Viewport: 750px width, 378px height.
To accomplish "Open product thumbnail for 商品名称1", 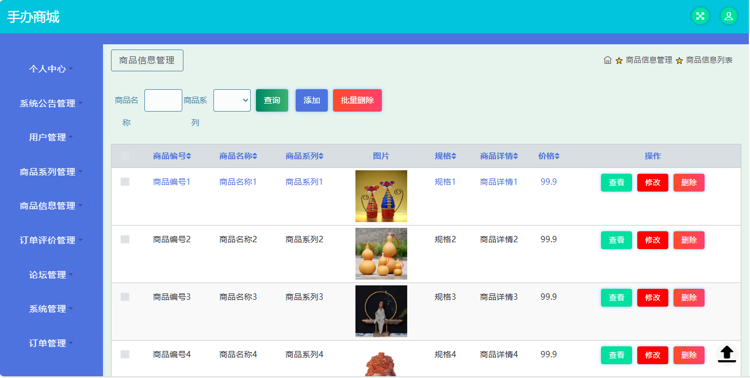I will (381, 196).
